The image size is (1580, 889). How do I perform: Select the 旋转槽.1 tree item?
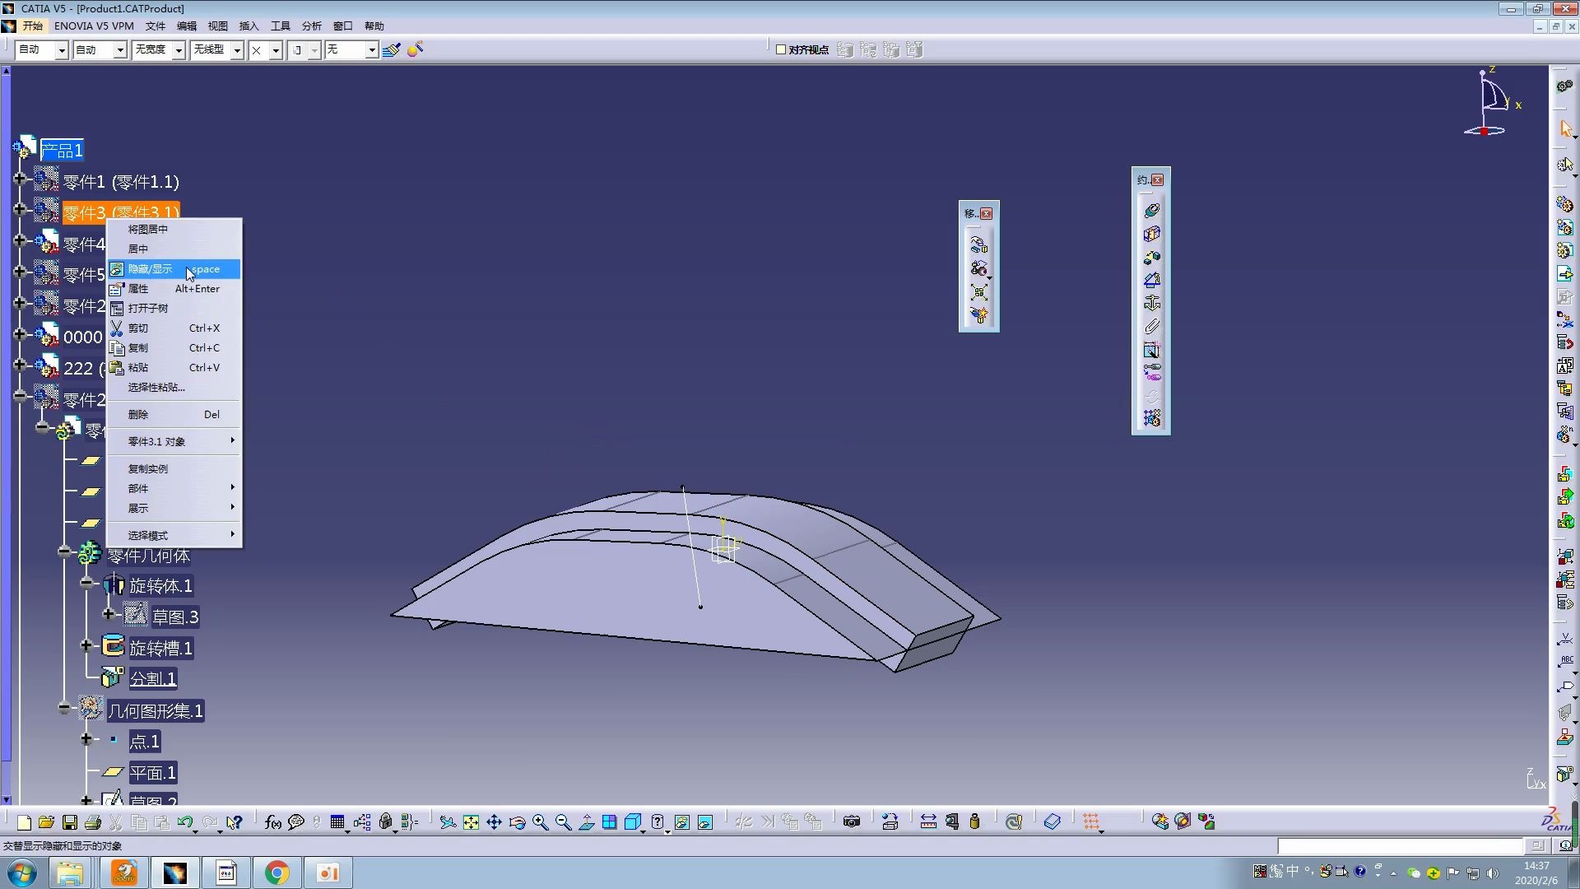click(160, 648)
